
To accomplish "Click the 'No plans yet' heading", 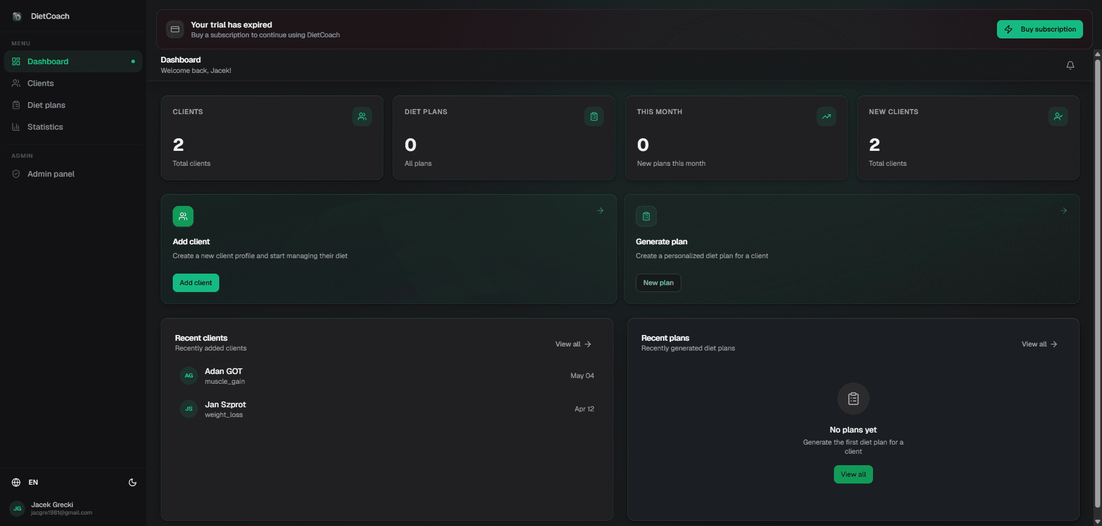I will point(853,430).
